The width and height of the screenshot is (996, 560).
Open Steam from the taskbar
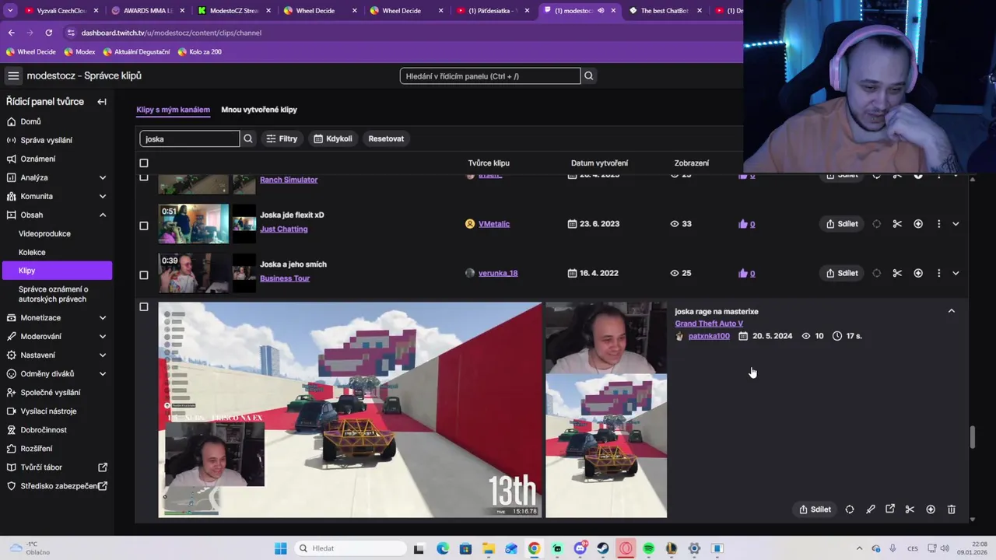click(x=603, y=548)
